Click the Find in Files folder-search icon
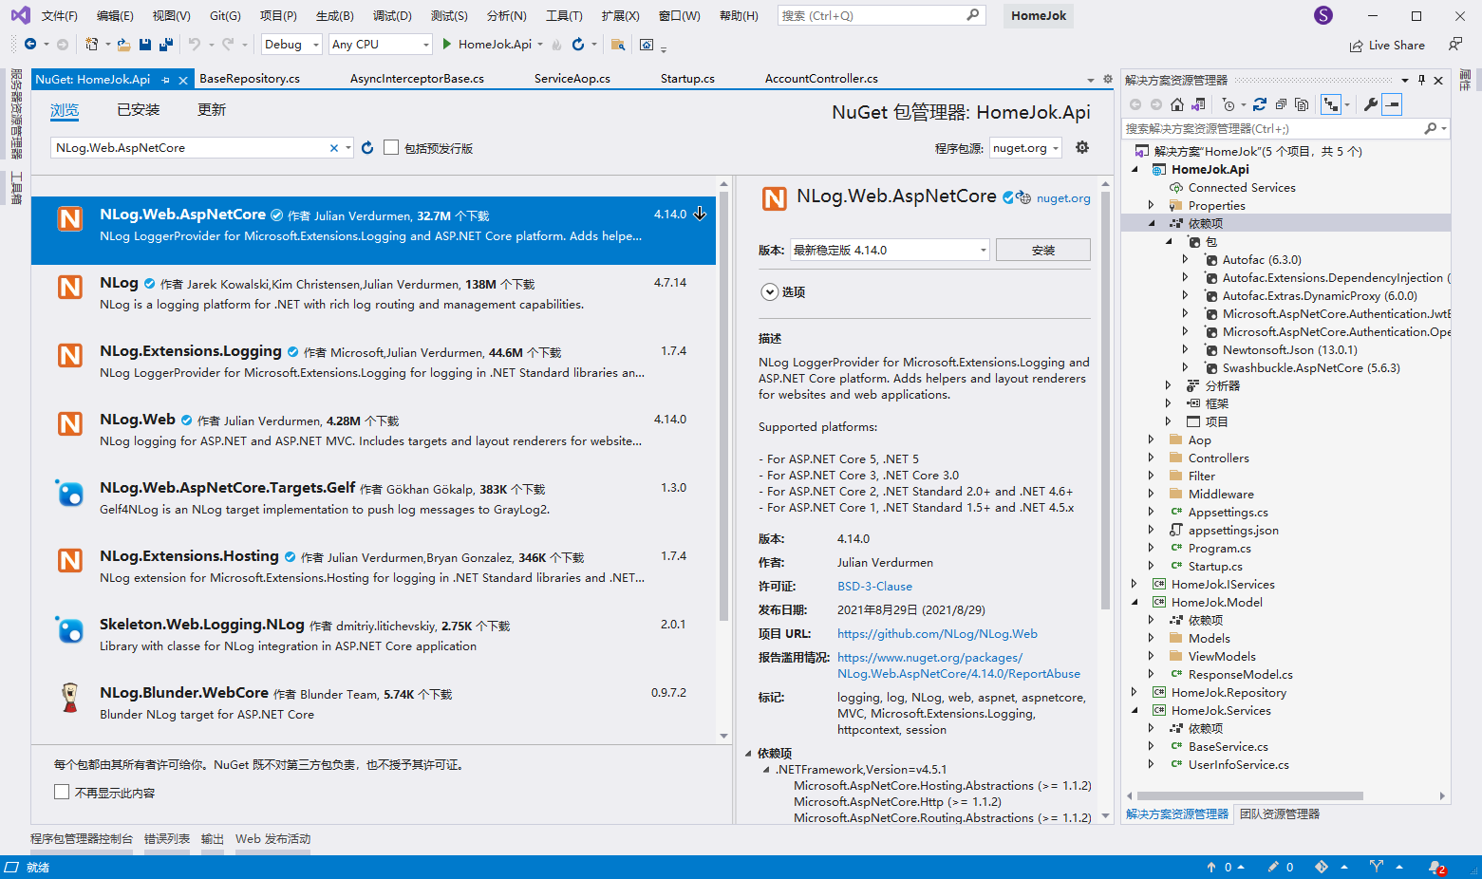This screenshot has width=1482, height=879. click(x=617, y=45)
